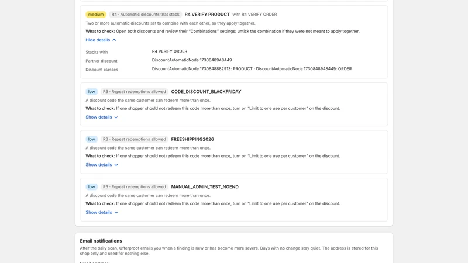Select the R4 VERIFY PRODUCT title
The image size is (468, 263).
point(207,14)
